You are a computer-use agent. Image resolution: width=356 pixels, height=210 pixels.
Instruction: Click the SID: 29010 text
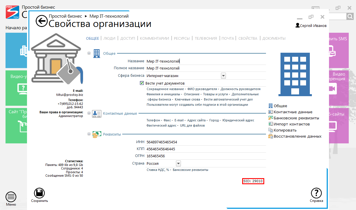[253, 181]
